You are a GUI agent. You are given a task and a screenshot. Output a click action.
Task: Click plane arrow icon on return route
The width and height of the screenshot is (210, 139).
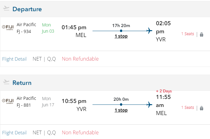[149, 104]
